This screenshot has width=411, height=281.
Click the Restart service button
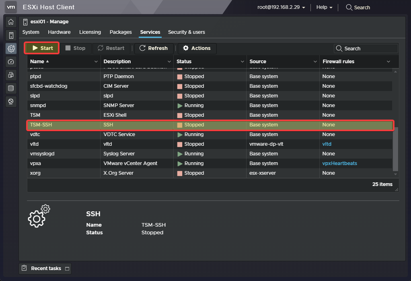pos(111,48)
